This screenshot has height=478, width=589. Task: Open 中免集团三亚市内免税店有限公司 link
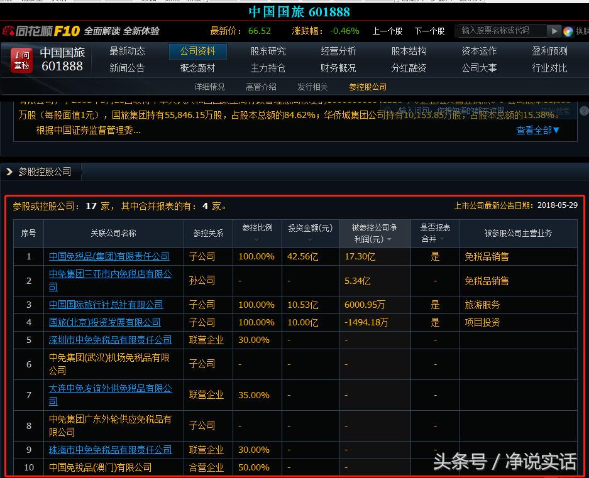[111, 281]
